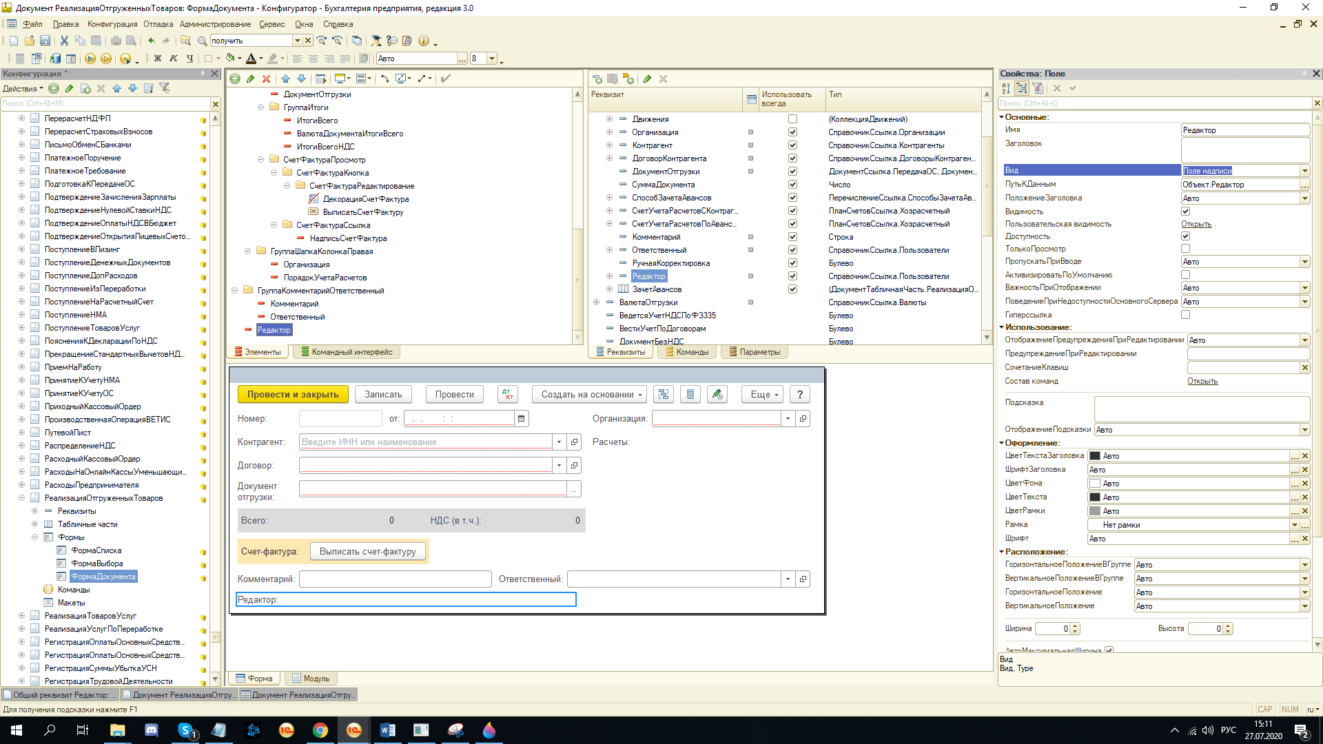This screenshot has width=1323, height=744.
Task: Open the Вид property dropdown
Action: pyautogui.click(x=1304, y=171)
